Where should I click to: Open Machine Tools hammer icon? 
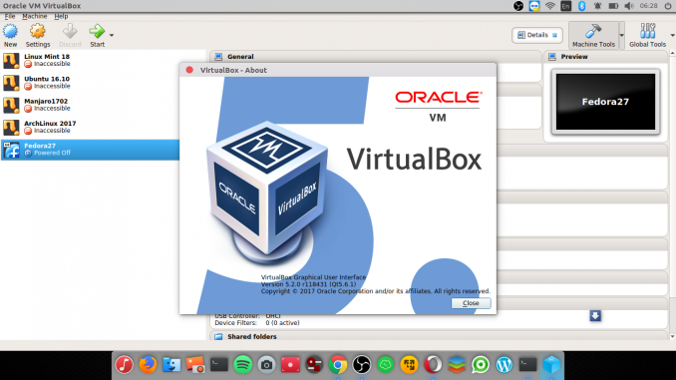(x=593, y=31)
